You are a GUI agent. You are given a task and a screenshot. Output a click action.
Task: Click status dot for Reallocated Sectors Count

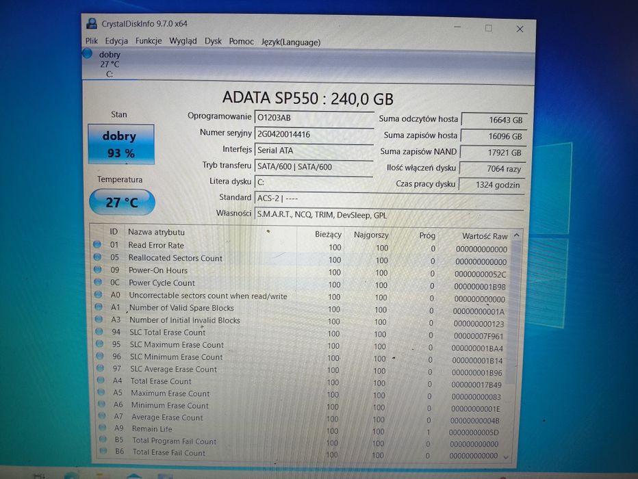[97, 257]
